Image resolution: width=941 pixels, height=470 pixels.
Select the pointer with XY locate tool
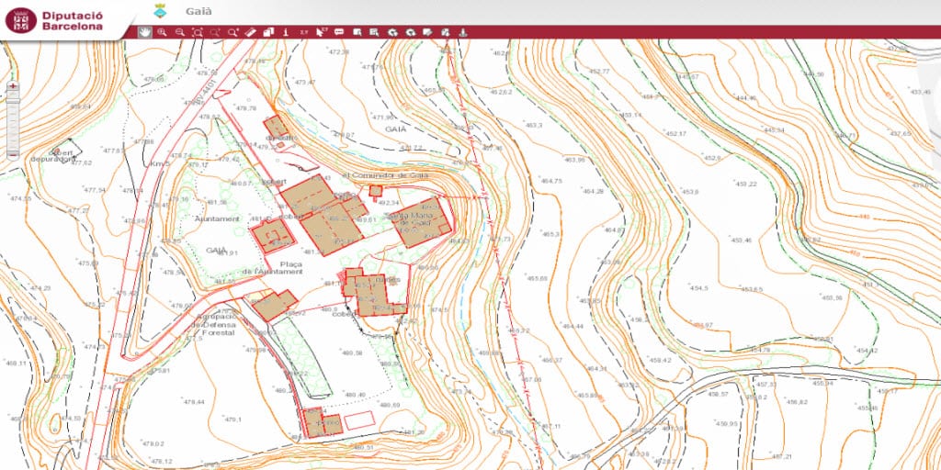322,32
